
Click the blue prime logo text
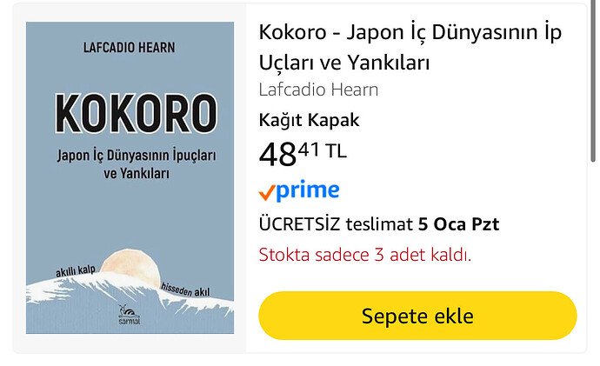(308, 191)
